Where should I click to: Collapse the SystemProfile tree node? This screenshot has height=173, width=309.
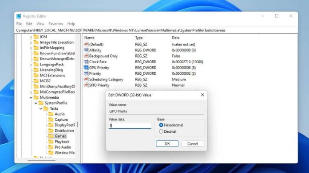[36, 103]
